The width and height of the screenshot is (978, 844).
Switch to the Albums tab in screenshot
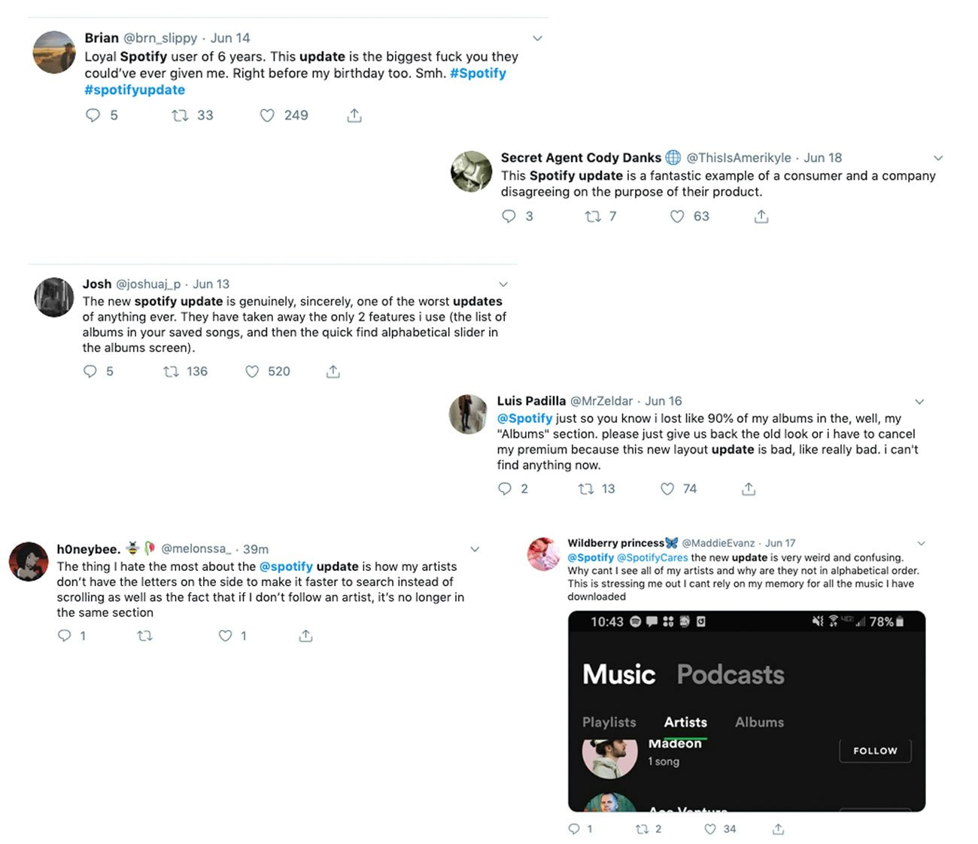[x=759, y=722]
